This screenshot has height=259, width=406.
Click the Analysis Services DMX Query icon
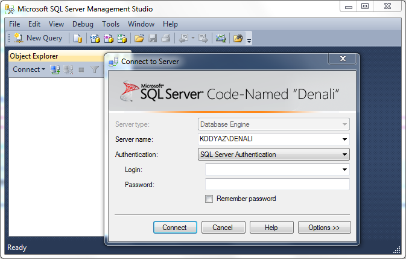pos(109,38)
